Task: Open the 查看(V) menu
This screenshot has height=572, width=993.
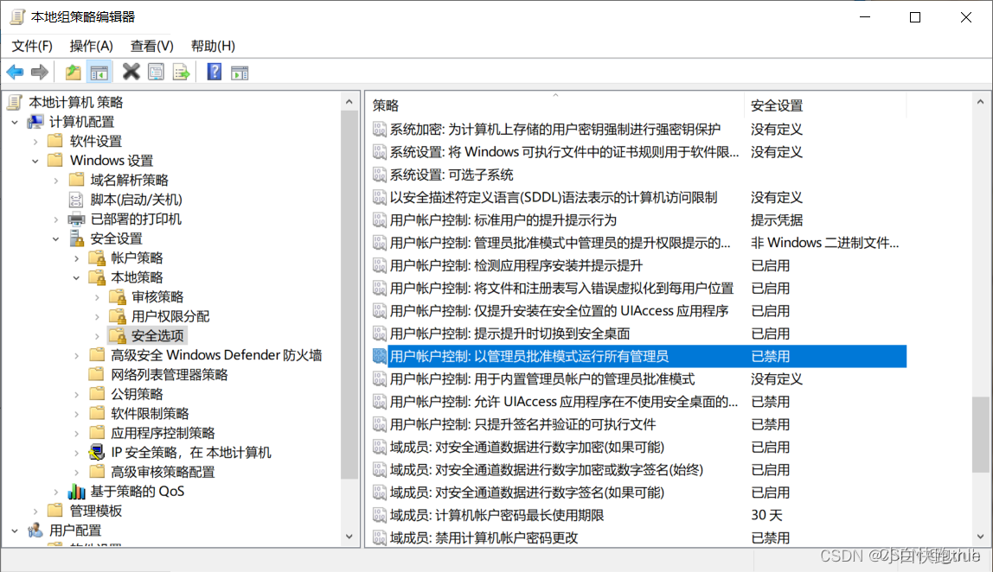Action: point(152,46)
